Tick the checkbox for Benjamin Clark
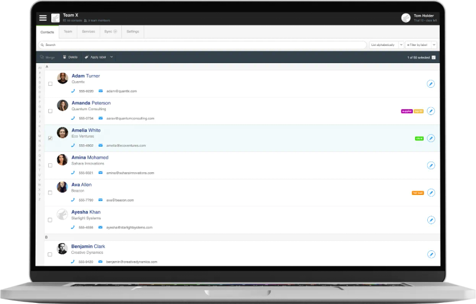 50,255
